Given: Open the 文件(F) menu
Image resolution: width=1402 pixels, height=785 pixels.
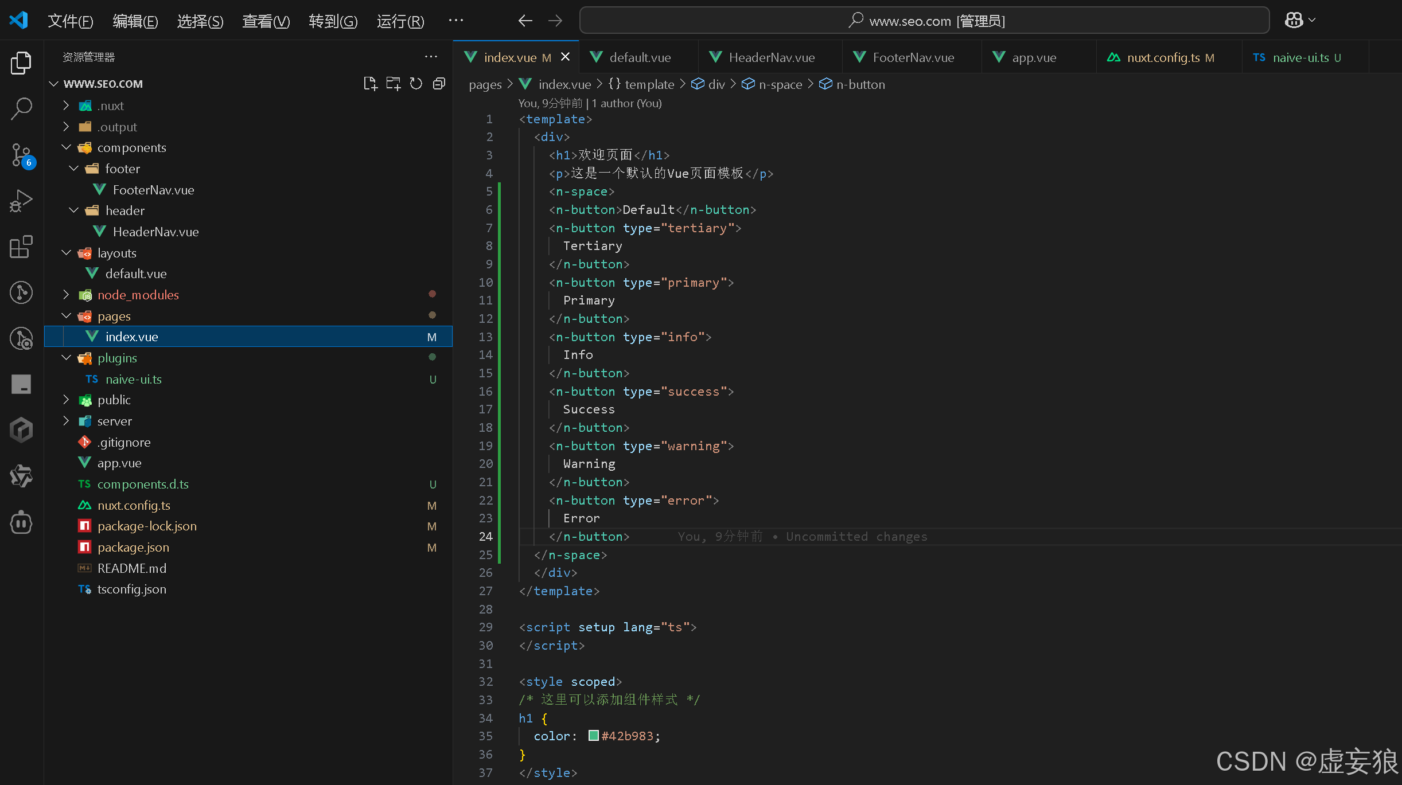Looking at the screenshot, I should coord(70,21).
